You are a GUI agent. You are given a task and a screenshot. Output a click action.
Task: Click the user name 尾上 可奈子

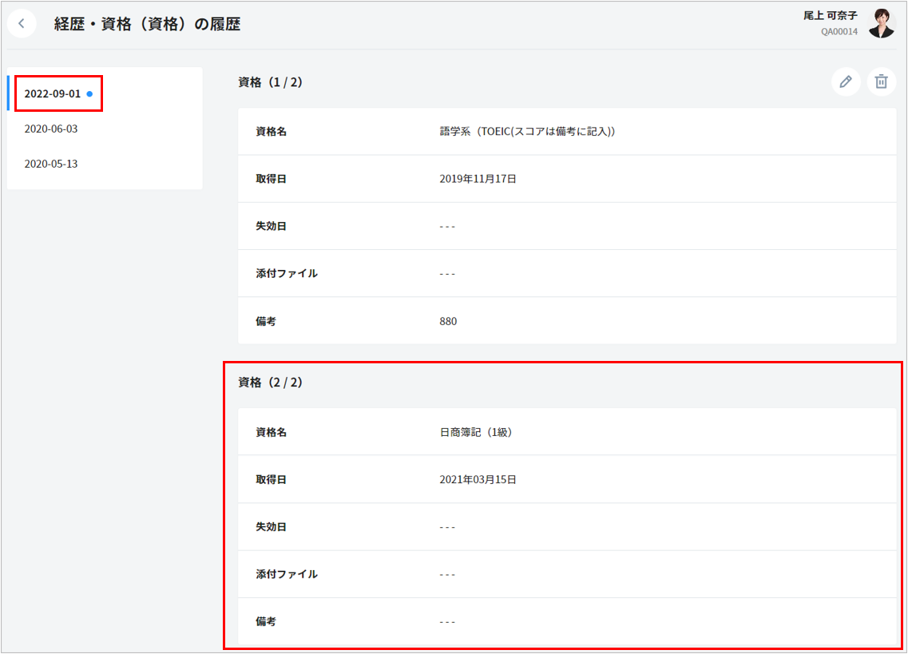coord(831,16)
